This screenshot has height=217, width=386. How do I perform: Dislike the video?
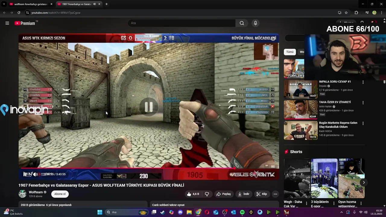(x=207, y=194)
